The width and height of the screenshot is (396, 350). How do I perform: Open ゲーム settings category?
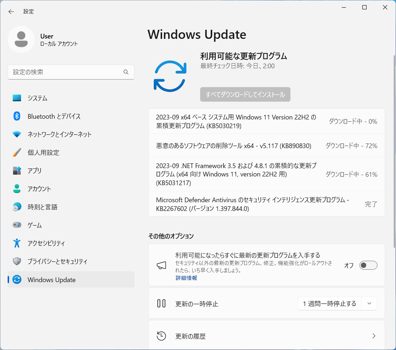71,225
